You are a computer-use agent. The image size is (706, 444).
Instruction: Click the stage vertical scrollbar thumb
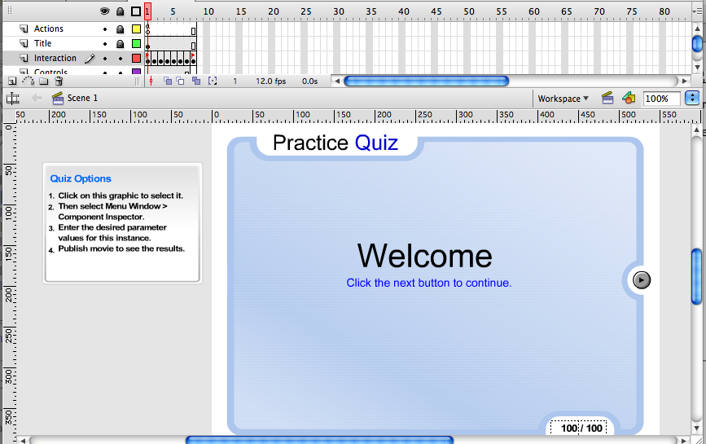click(x=696, y=276)
